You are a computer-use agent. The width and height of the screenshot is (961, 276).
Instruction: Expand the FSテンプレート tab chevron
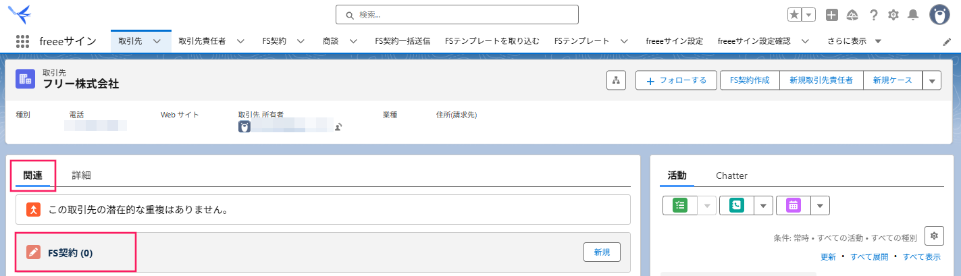click(624, 41)
